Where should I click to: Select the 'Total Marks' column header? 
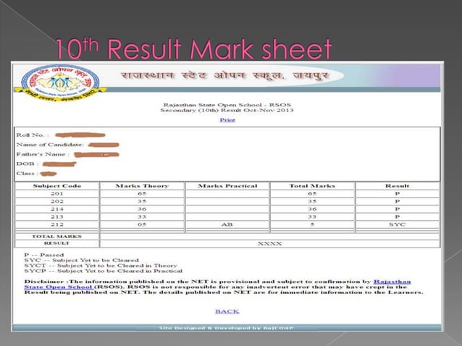(x=312, y=186)
